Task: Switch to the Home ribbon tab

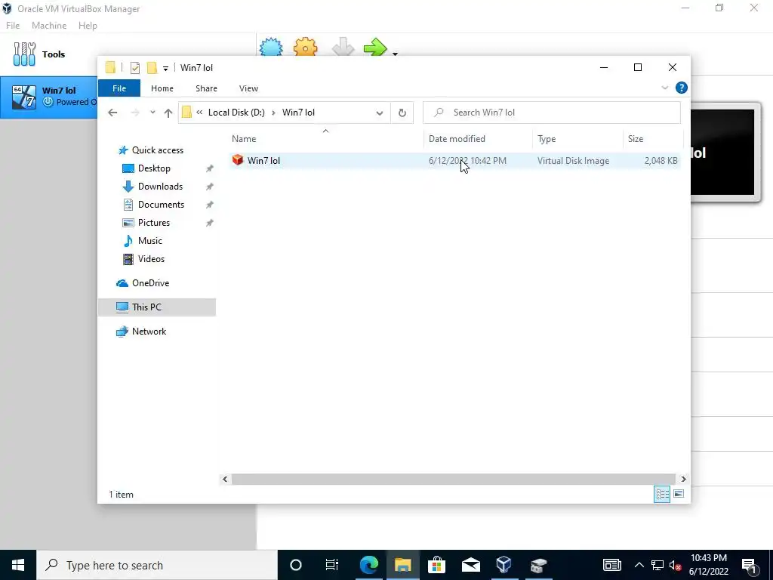Action: pyautogui.click(x=162, y=88)
